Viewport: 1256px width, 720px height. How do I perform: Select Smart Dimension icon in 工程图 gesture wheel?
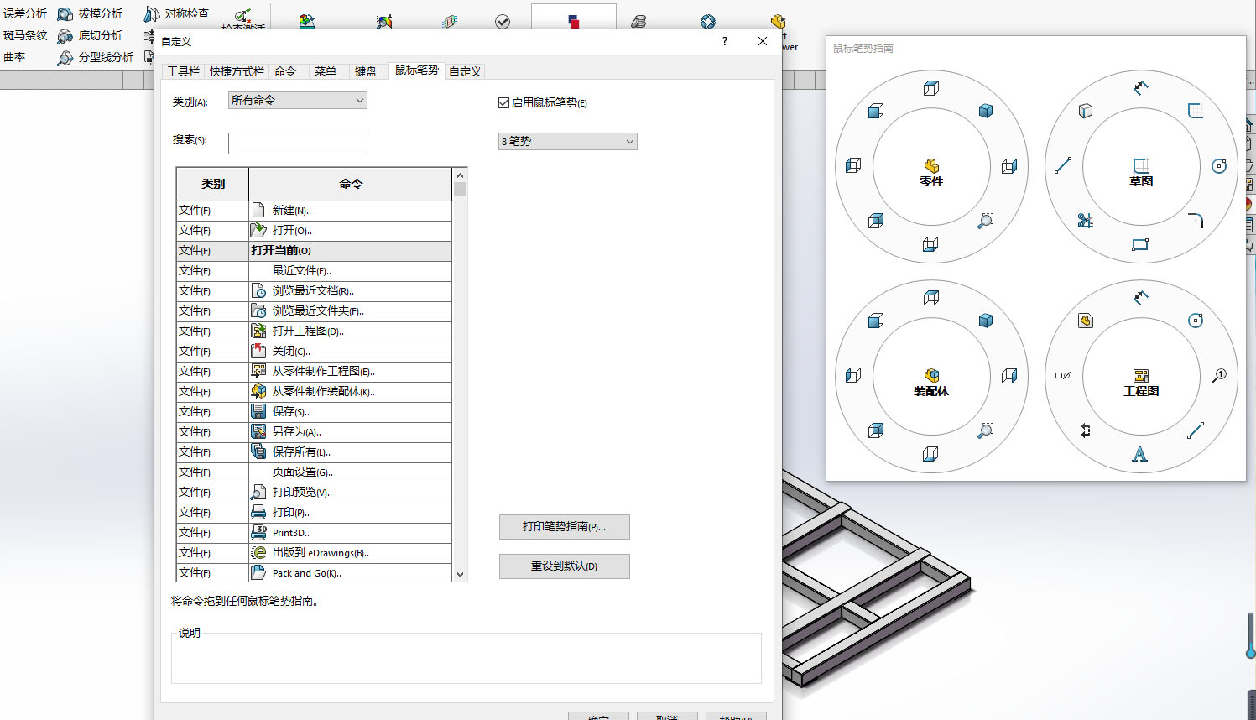click(1140, 297)
